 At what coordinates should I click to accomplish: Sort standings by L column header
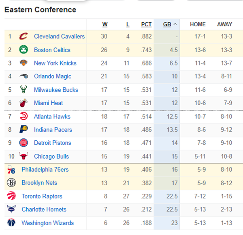[x=128, y=24]
